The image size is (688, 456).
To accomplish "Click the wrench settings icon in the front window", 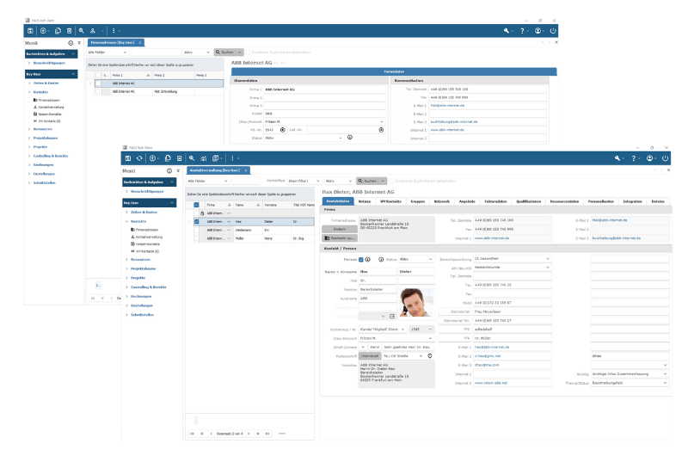I will [617, 158].
